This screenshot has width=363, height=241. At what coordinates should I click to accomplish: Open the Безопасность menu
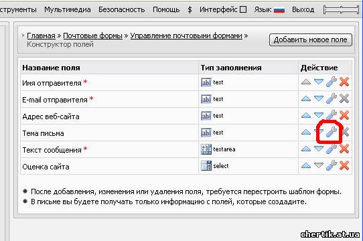tap(121, 10)
